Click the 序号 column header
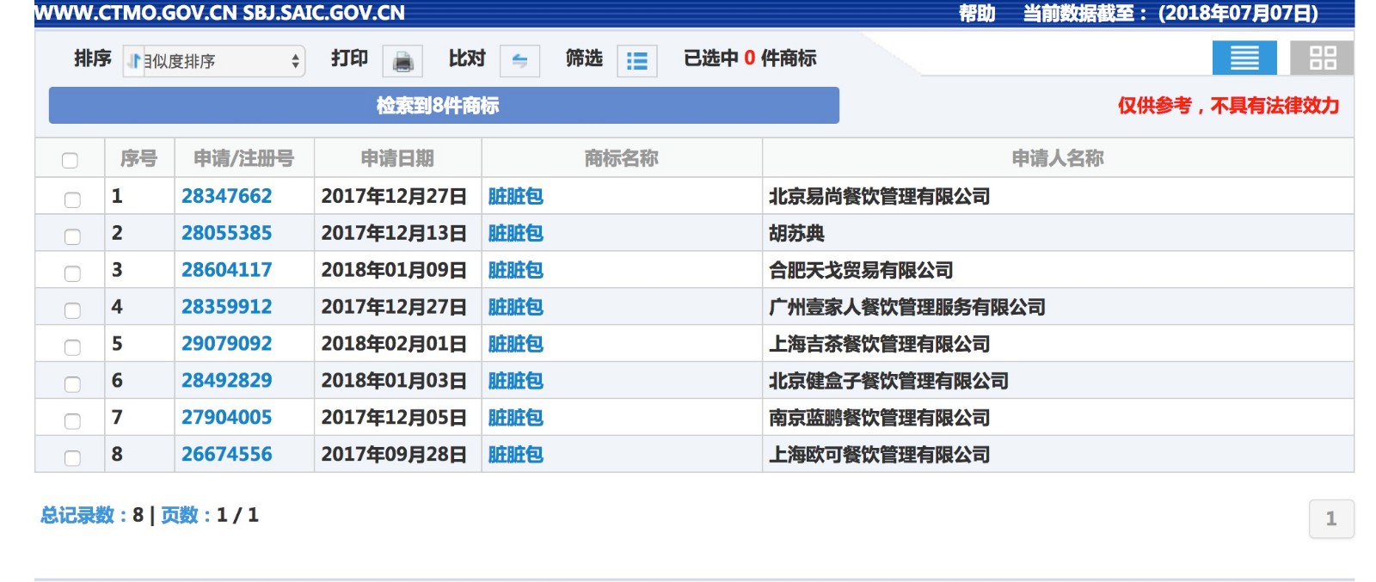The width and height of the screenshot is (1376, 582). click(139, 158)
